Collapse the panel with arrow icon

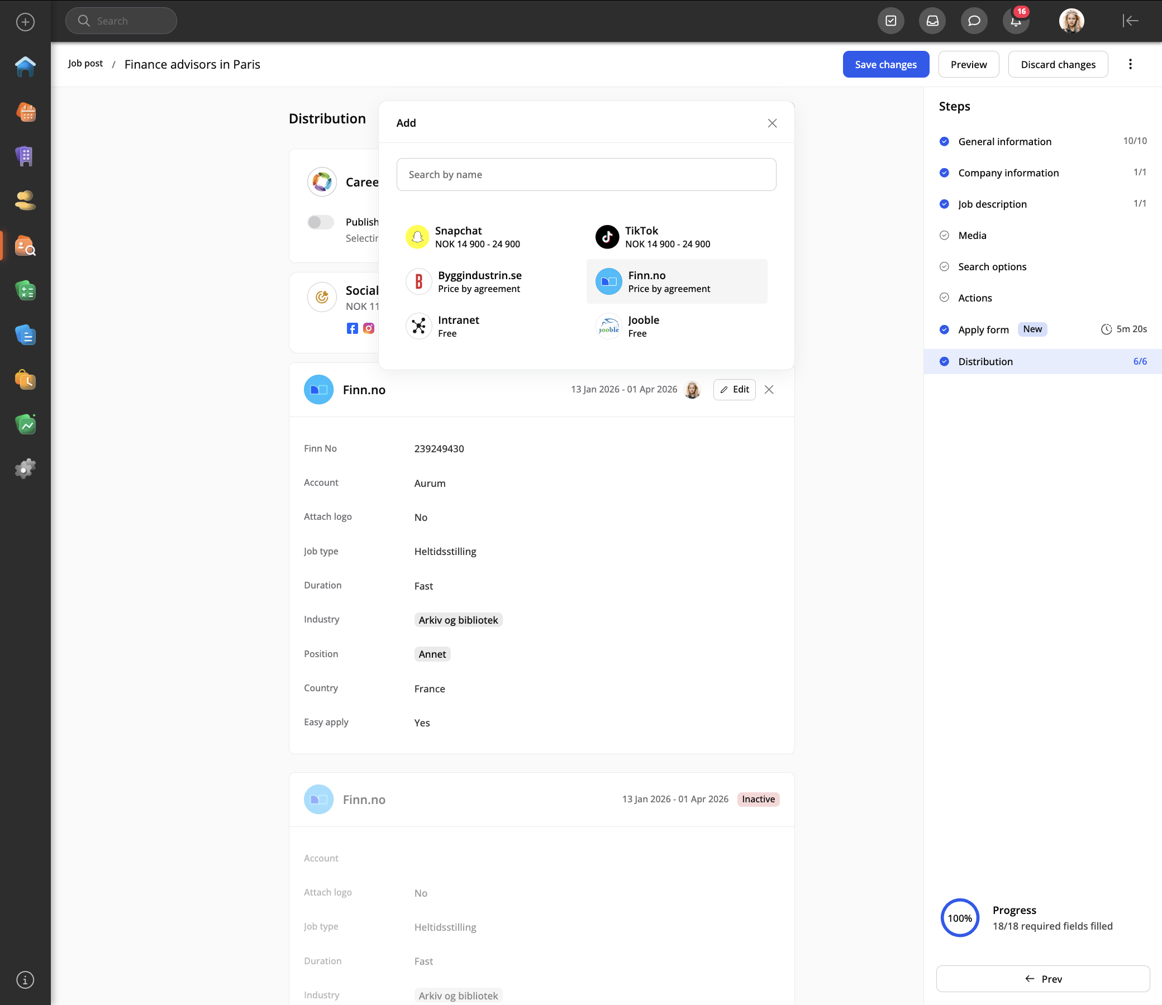point(1130,21)
